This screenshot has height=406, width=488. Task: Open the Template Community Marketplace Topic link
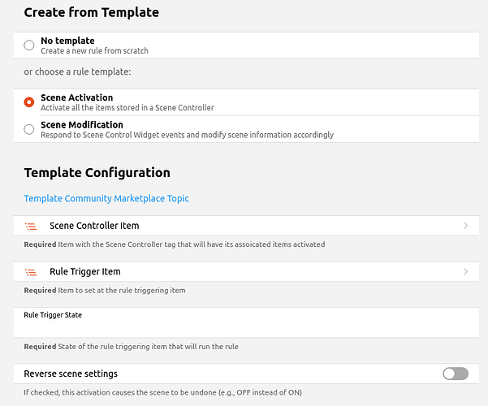[106, 198]
